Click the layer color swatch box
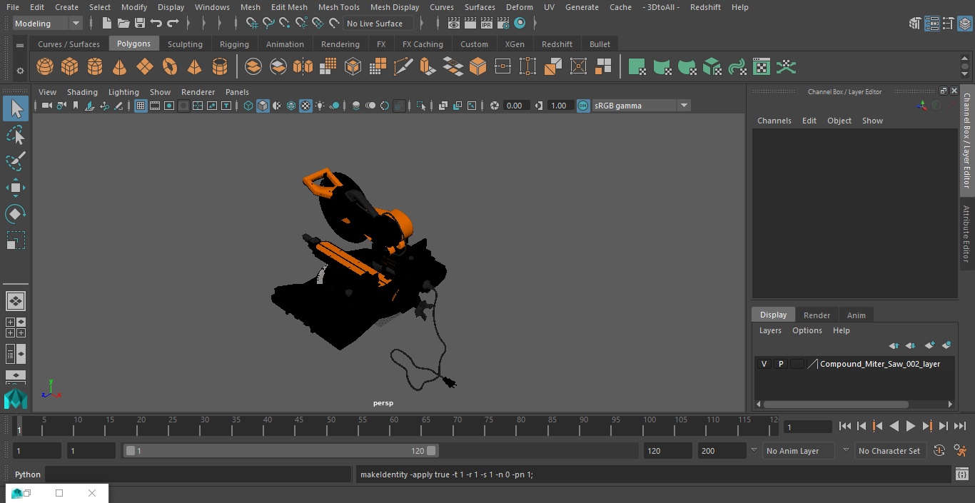This screenshot has height=503, width=975. 797,364
